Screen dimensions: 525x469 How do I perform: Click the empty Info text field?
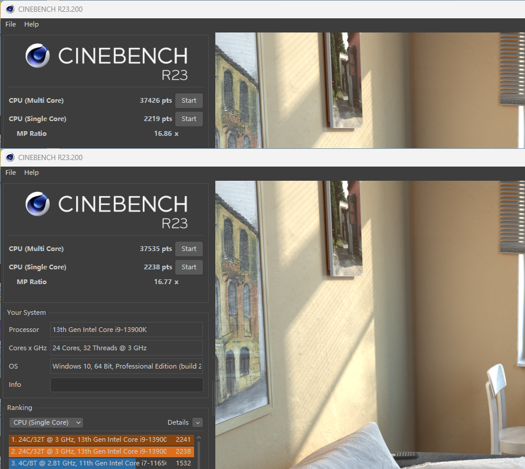[x=126, y=385]
